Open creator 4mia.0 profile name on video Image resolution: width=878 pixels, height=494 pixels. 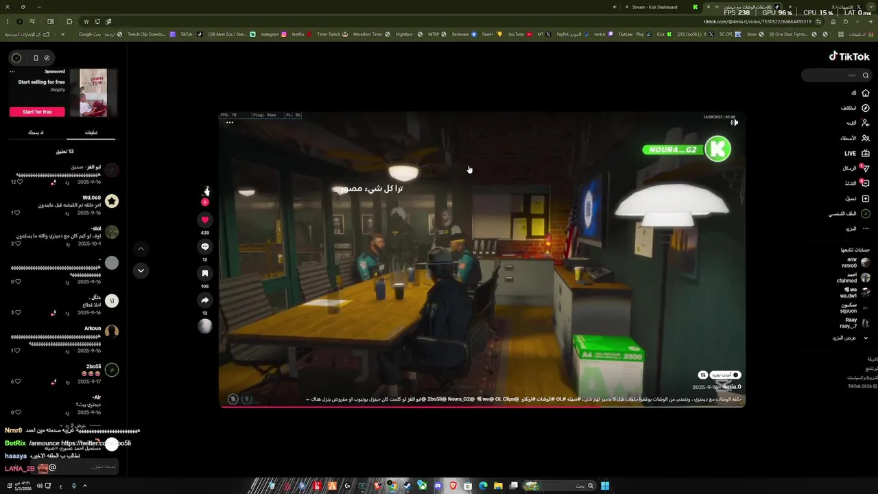731,387
